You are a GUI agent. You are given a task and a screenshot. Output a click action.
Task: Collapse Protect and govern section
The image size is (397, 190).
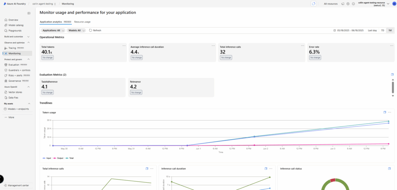[28, 59]
